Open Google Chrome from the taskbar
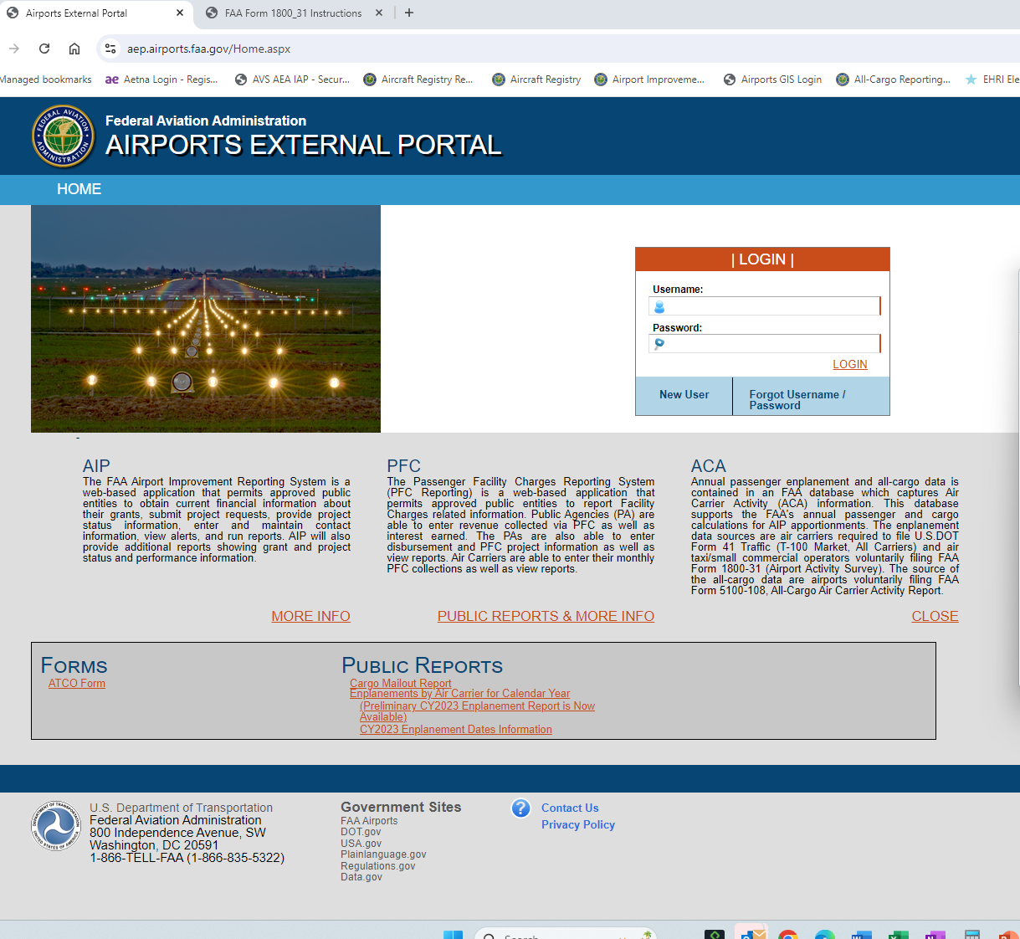 787,935
